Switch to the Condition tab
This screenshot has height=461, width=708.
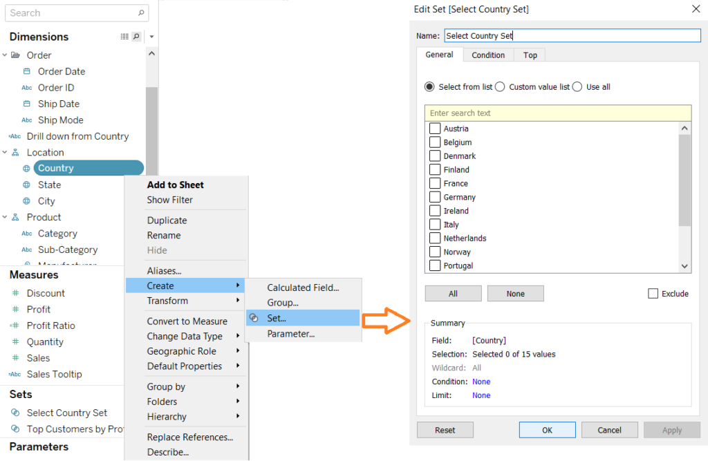(x=488, y=55)
